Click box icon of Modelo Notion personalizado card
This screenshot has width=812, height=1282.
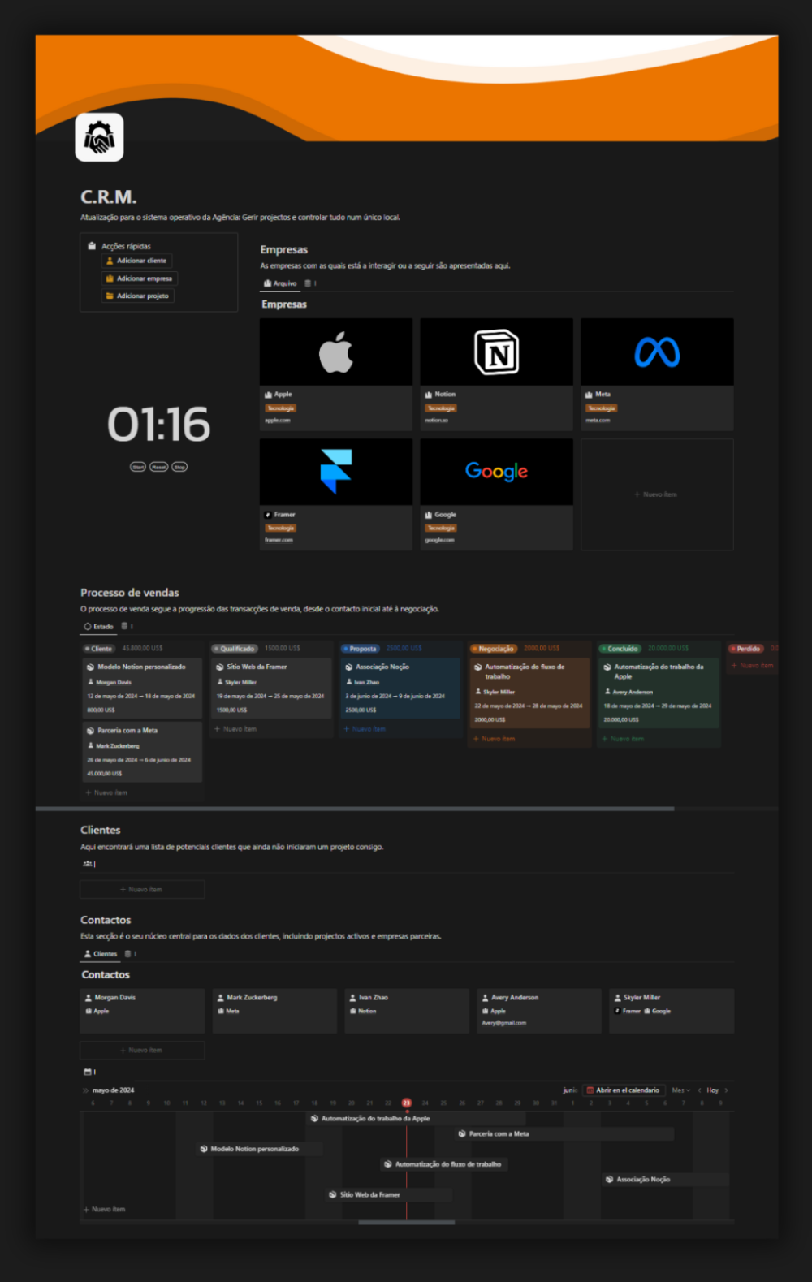click(x=90, y=667)
